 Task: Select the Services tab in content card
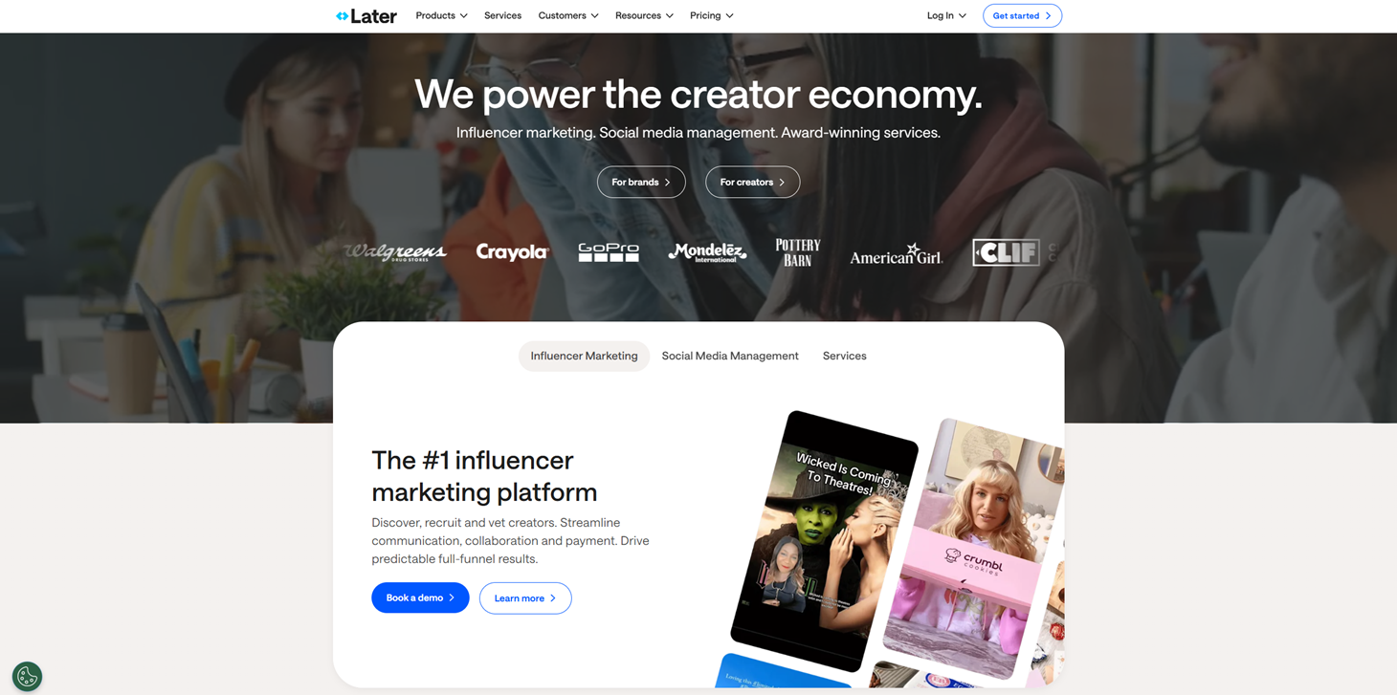845,356
